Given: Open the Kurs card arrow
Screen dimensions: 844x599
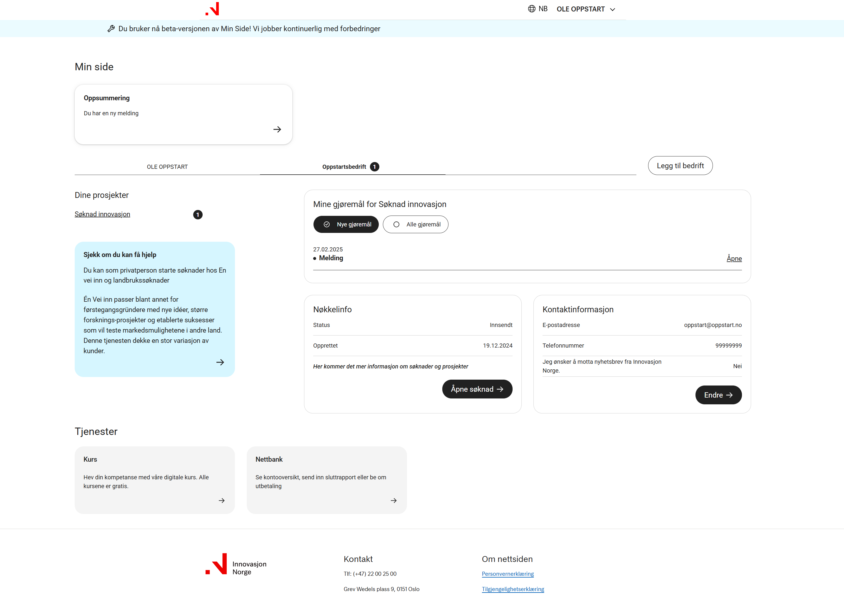Looking at the screenshot, I should (222, 500).
